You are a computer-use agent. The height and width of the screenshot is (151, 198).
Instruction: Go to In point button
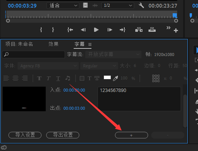click(x=70, y=30)
